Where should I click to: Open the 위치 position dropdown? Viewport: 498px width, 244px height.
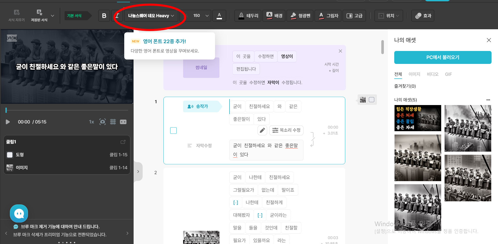pyautogui.click(x=389, y=16)
